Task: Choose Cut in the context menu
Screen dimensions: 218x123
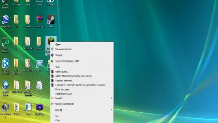Action: pos(82,116)
